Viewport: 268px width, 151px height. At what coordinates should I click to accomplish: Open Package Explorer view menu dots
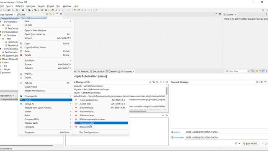54,14
